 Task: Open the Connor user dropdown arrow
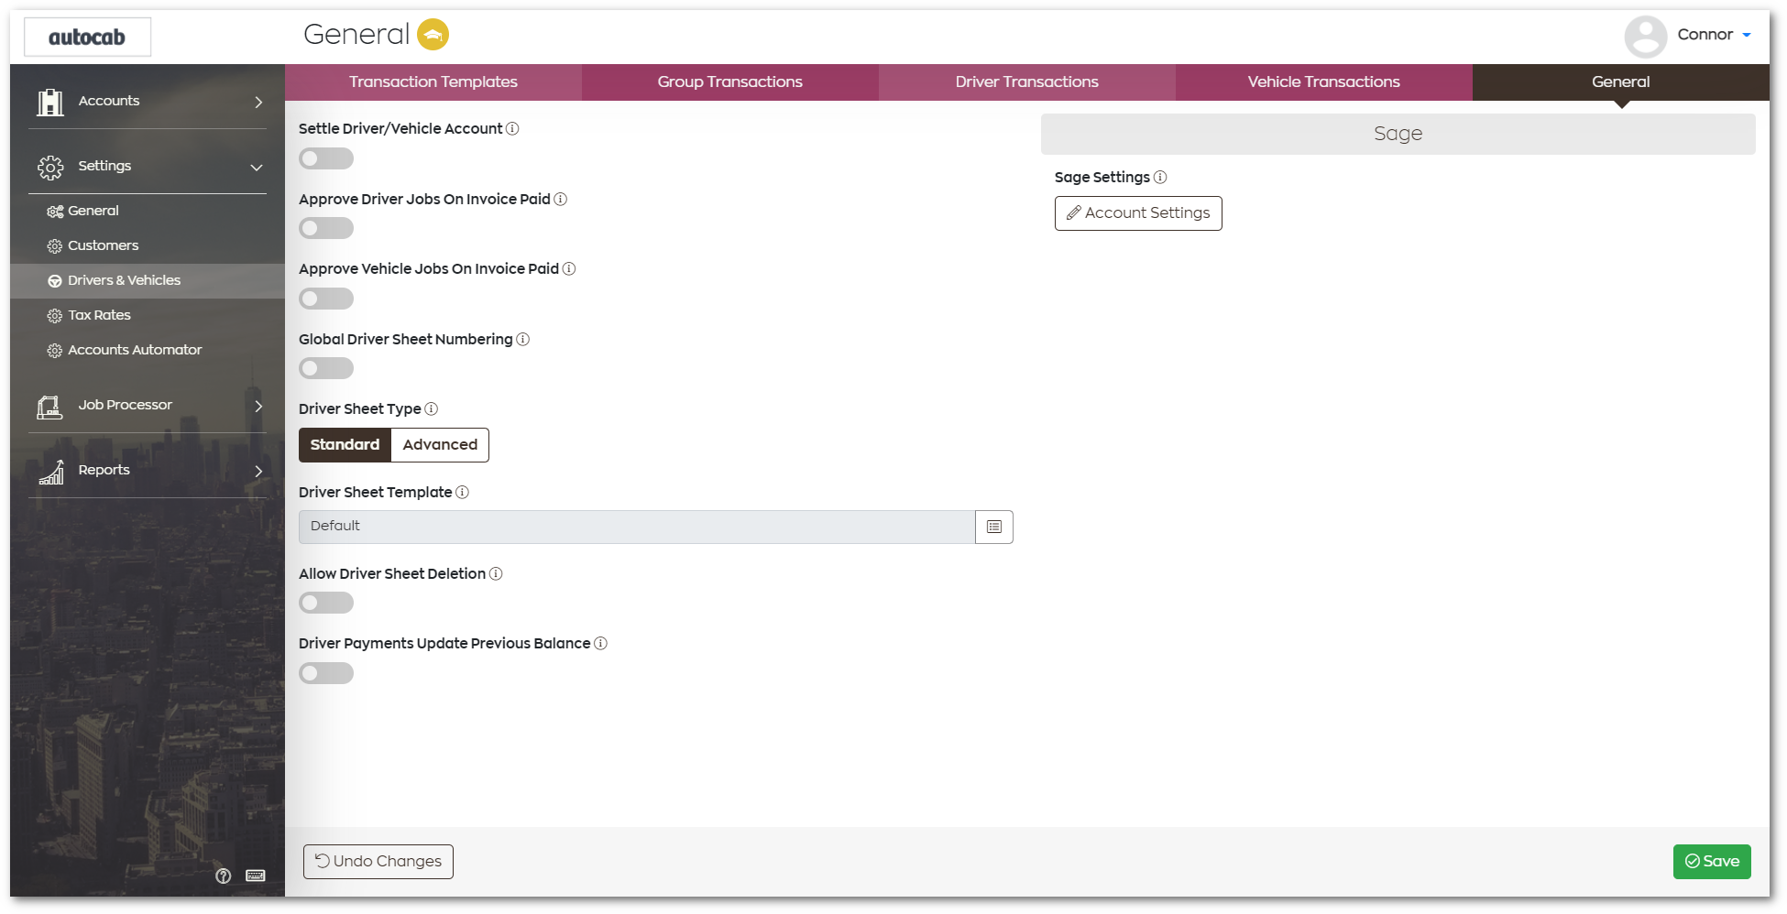click(1747, 35)
